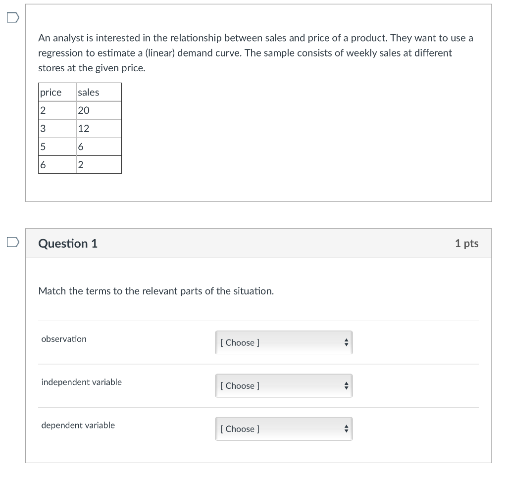507x477 pixels.
Task: Select the dependent variable label text
Action: click(78, 425)
